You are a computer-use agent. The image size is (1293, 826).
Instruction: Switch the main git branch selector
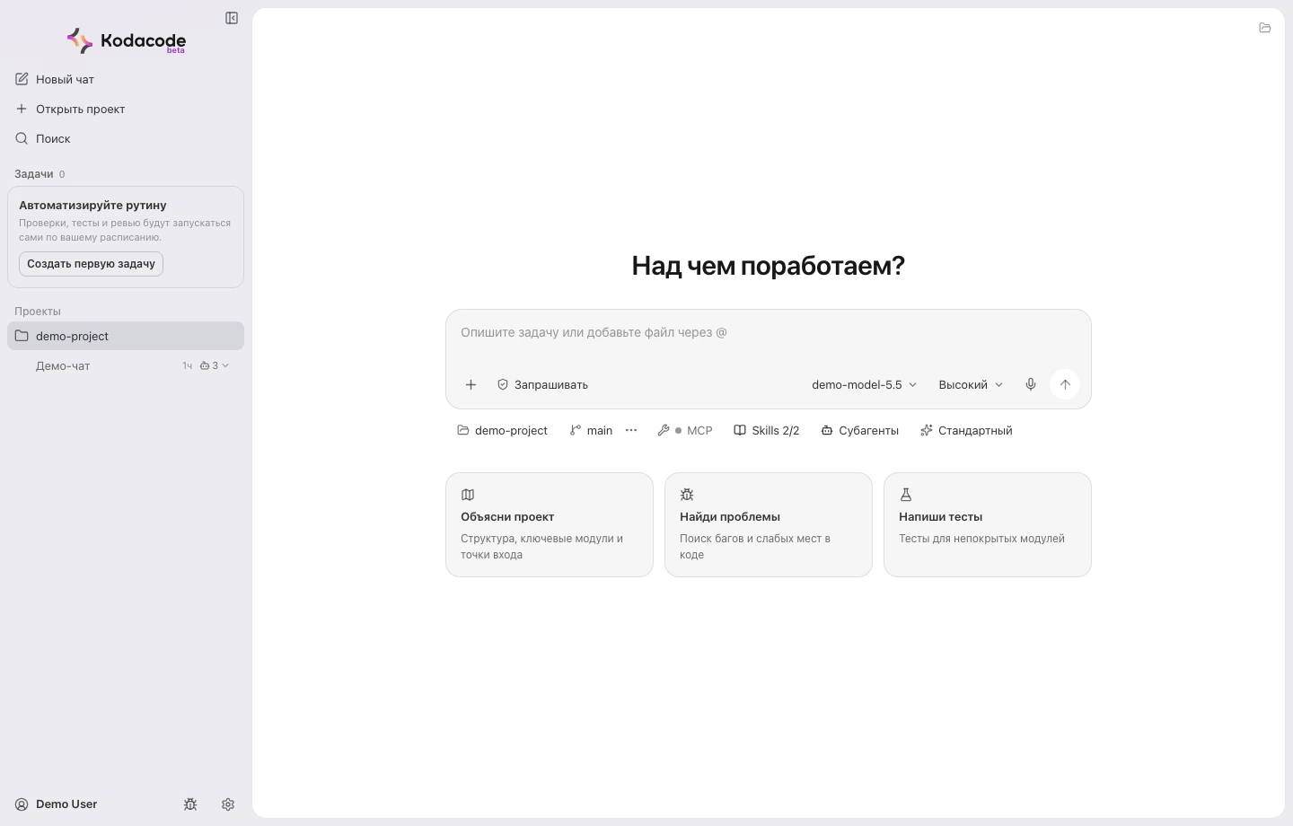click(591, 430)
